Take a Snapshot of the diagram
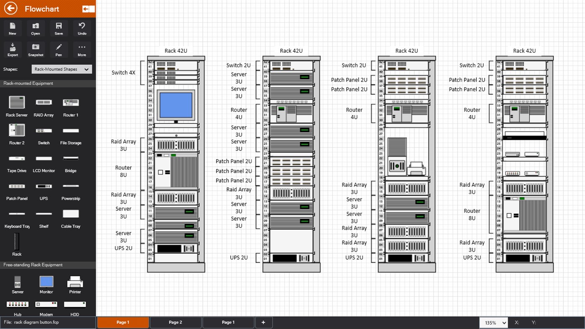Screen dimensions: 585x329 [x=36, y=49]
